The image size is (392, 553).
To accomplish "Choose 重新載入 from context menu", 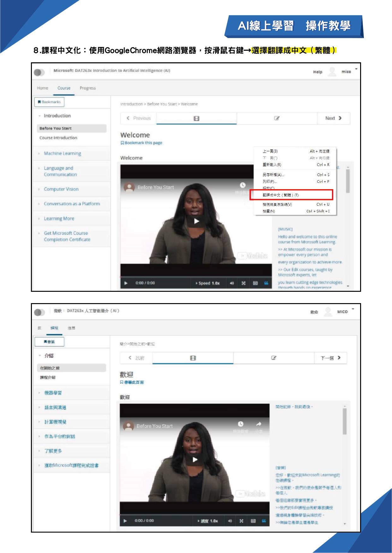I will click(296, 165).
